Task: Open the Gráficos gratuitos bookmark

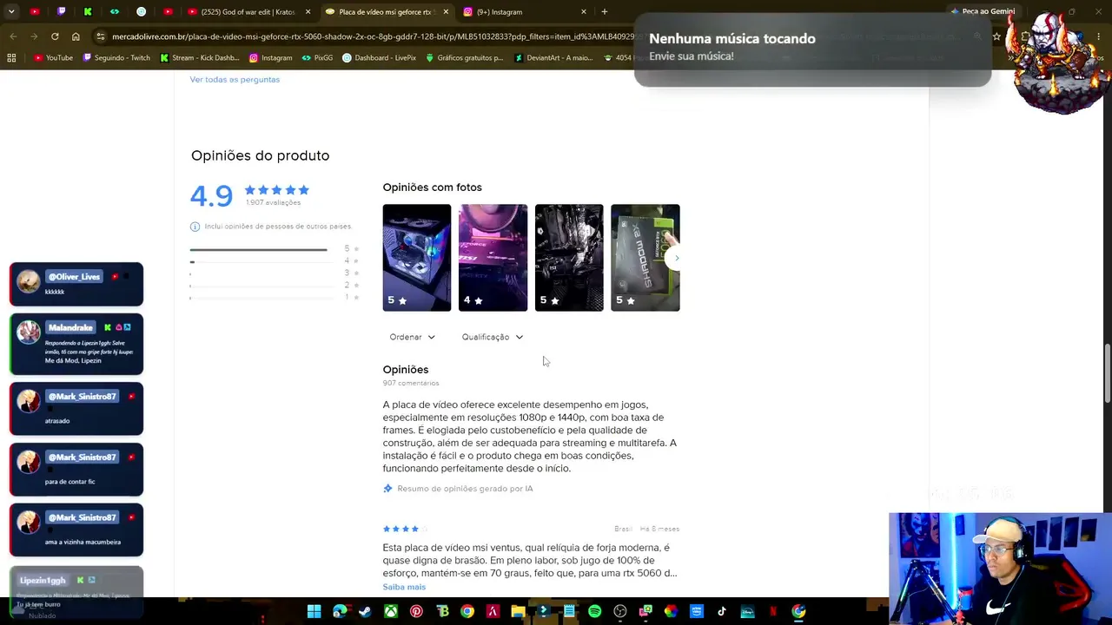Action: pos(464,58)
